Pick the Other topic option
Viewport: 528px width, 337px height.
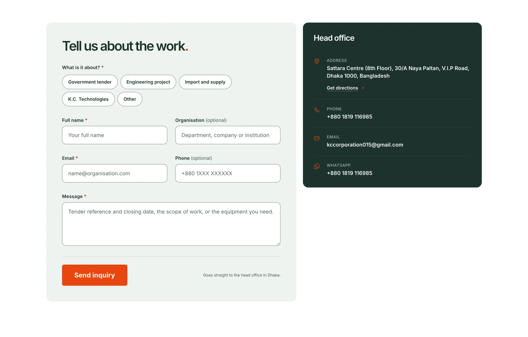[x=130, y=99]
